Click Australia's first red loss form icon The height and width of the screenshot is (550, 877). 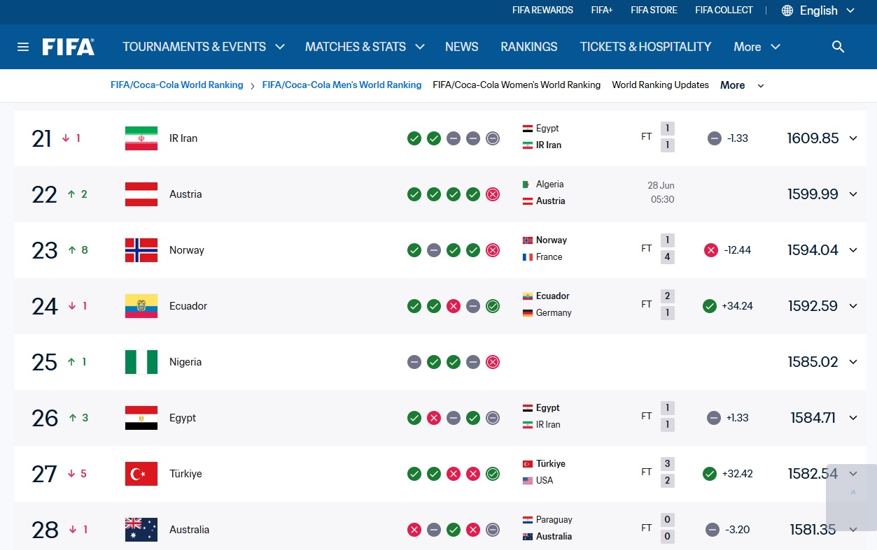(414, 530)
